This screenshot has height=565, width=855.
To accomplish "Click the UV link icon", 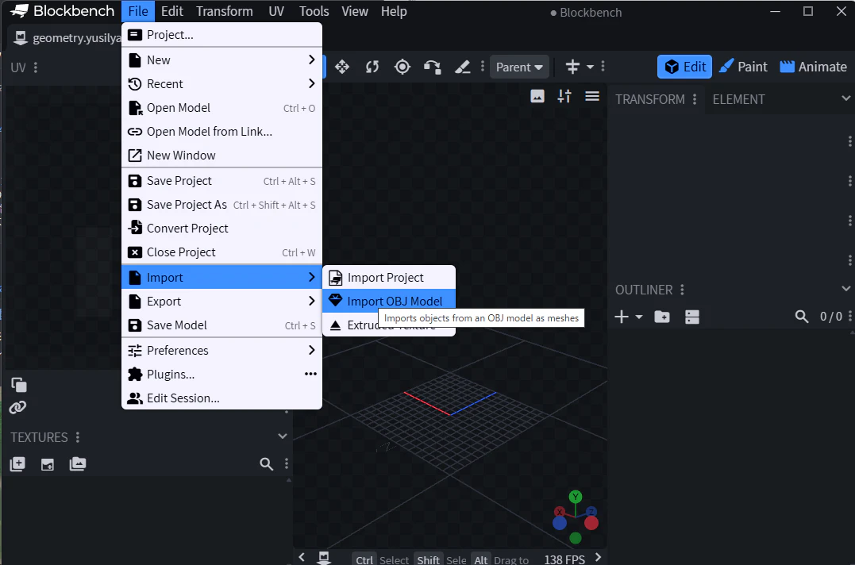I will [x=17, y=407].
